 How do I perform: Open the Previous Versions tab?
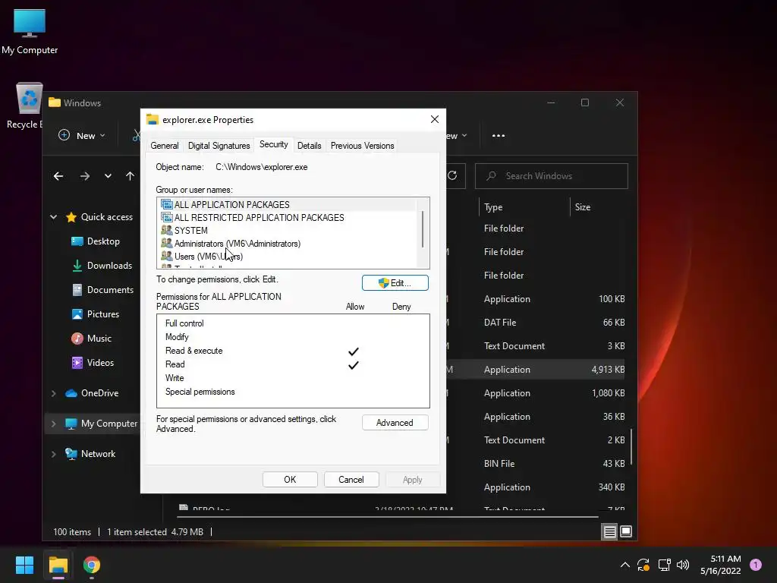[x=362, y=146]
